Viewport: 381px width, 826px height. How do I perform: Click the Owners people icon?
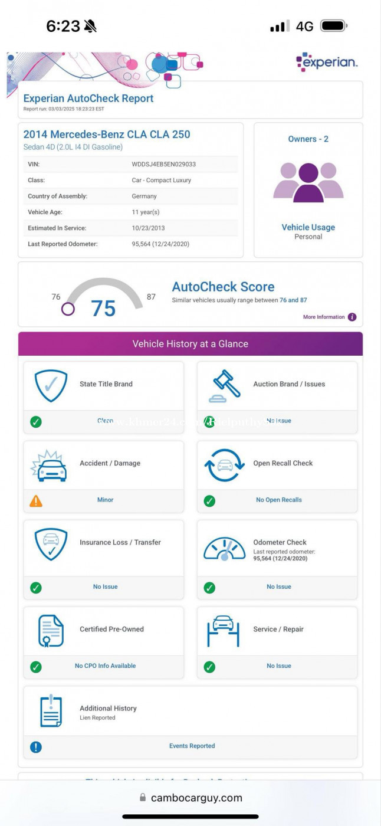[x=308, y=182]
